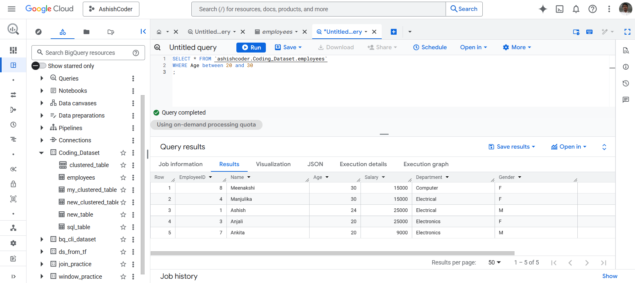Click the results pane resize handle
Screen dimensions: 635x283
point(384,134)
